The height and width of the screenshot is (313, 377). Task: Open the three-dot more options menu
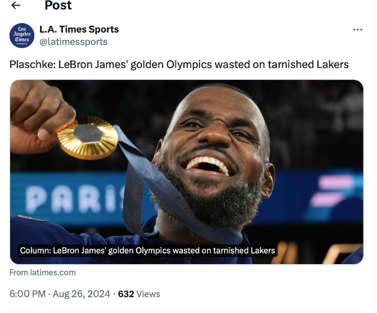click(x=357, y=30)
